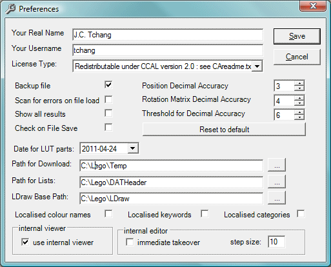Expand the Date for LUT parts picker
This screenshot has width=331, height=267.
pos(133,148)
